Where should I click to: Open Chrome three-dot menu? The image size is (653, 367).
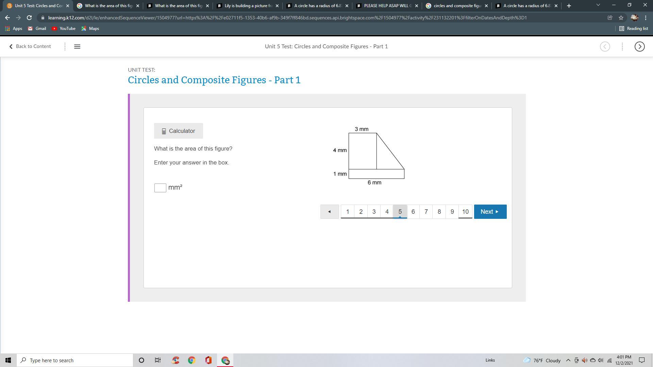(x=646, y=18)
